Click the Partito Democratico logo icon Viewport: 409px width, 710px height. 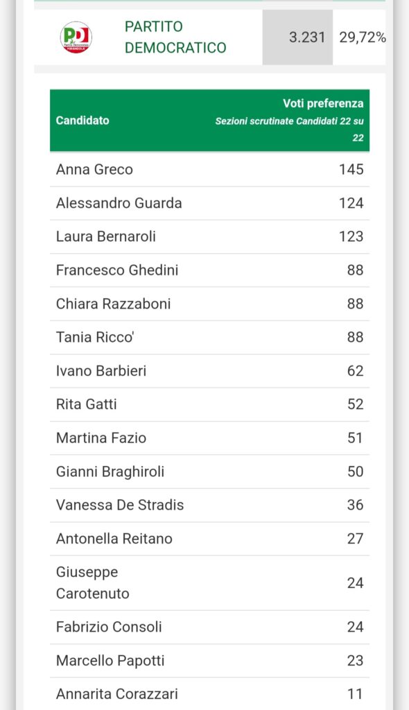pos(76,37)
